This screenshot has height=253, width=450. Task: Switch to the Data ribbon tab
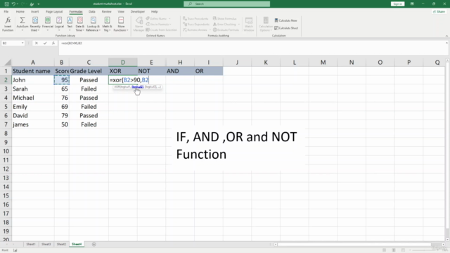tap(92, 11)
